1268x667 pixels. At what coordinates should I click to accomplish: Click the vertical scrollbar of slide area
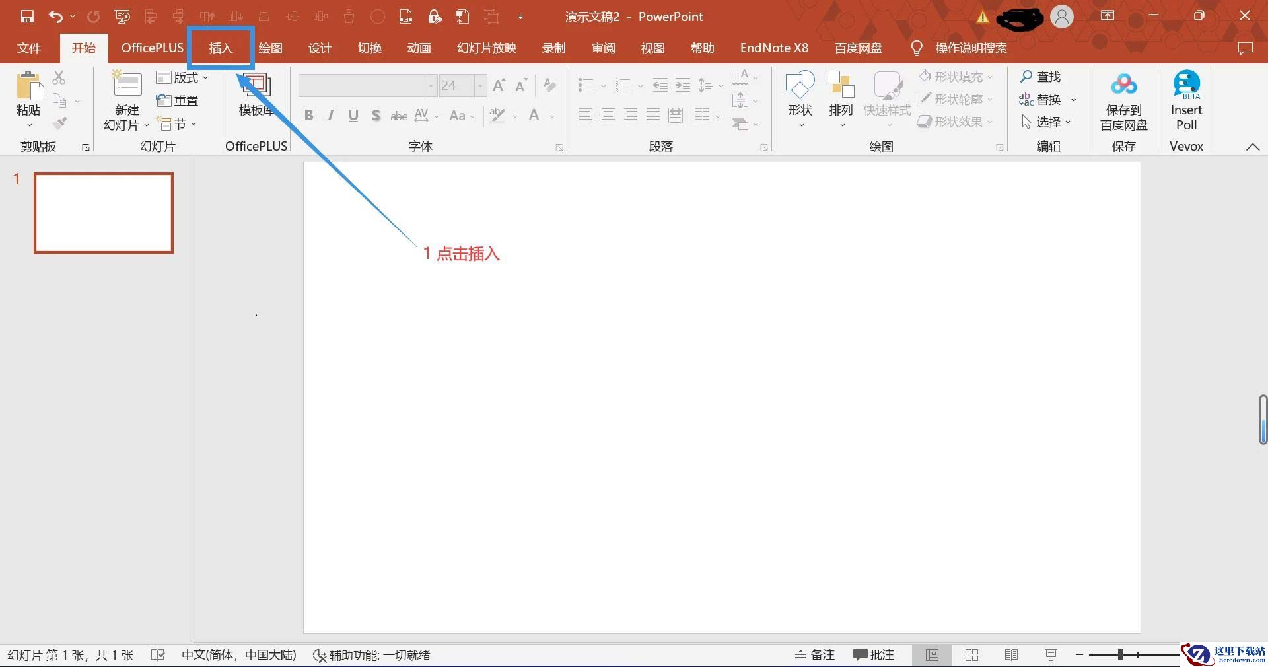(1263, 419)
